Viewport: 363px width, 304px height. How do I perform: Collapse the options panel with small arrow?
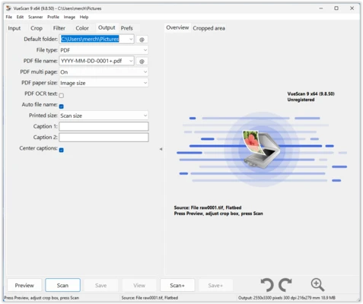click(161, 149)
